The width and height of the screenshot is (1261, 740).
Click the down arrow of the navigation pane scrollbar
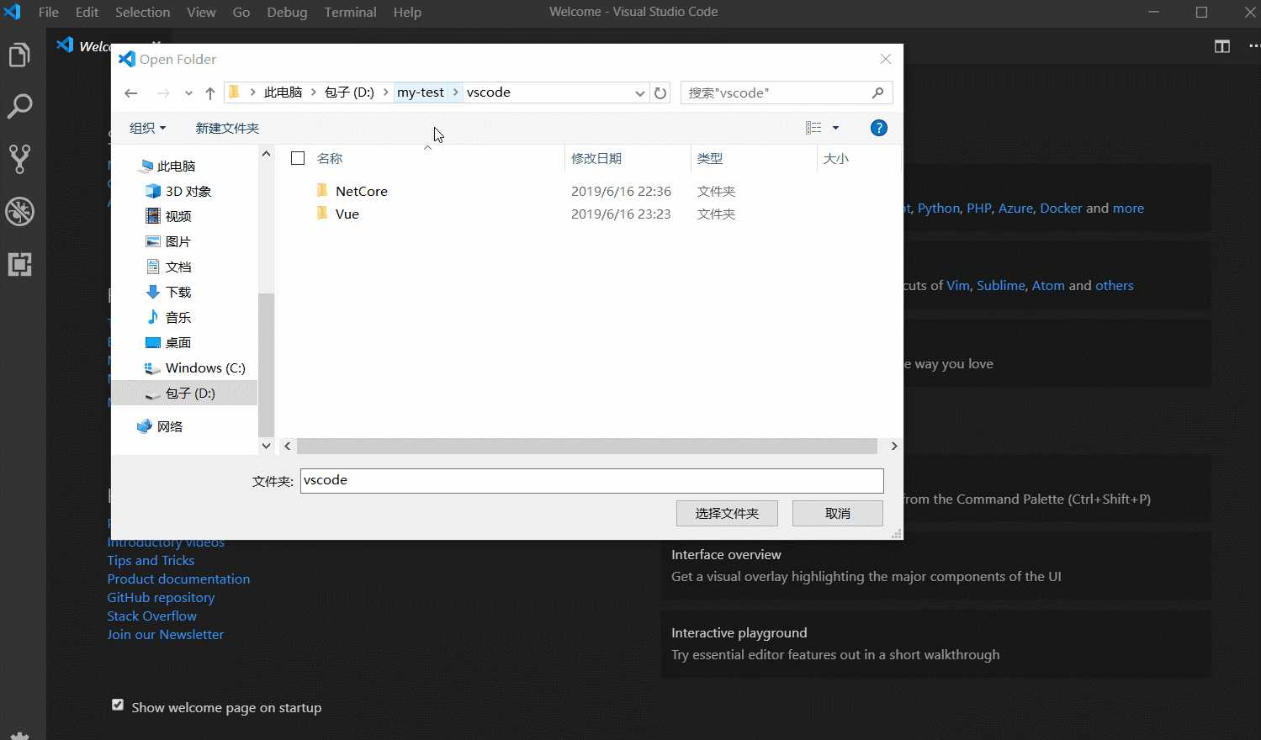pyautogui.click(x=266, y=446)
